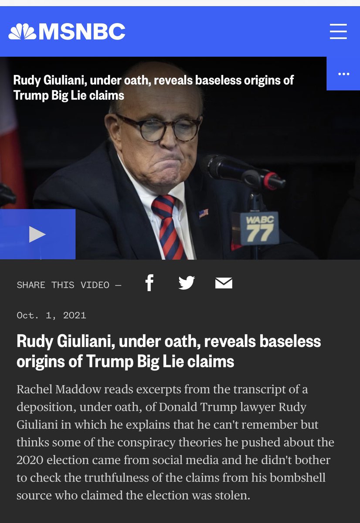Click the microphone in the video frame
This screenshot has height=523, width=360.
(242, 172)
